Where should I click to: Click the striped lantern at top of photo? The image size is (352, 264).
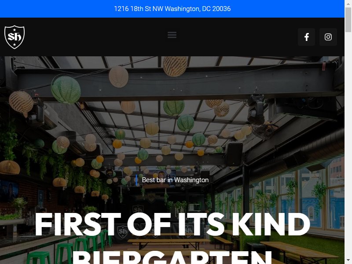tap(175, 66)
